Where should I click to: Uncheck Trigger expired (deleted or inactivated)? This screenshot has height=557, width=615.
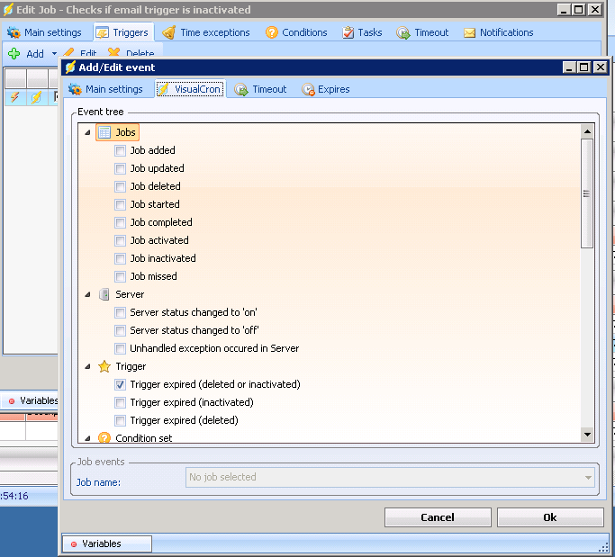pyautogui.click(x=120, y=384)
